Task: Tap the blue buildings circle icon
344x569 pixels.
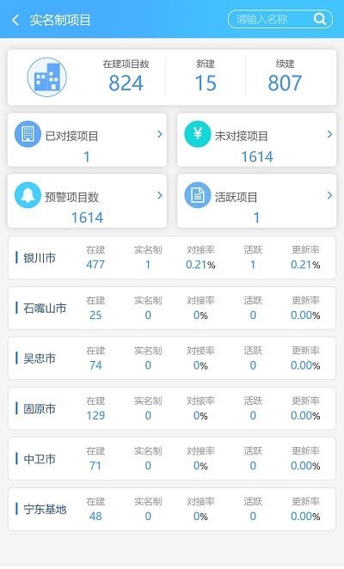Action: pos(46,77)
